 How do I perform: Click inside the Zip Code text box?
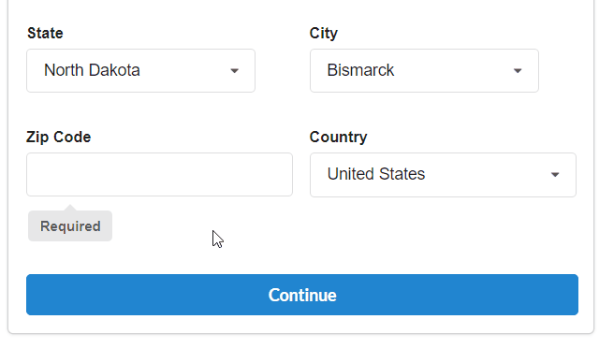tap(159, 175)
